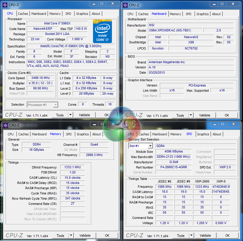Select About tab in the SPD window
This screenshot has height=241, width=243.
(217, 134)
